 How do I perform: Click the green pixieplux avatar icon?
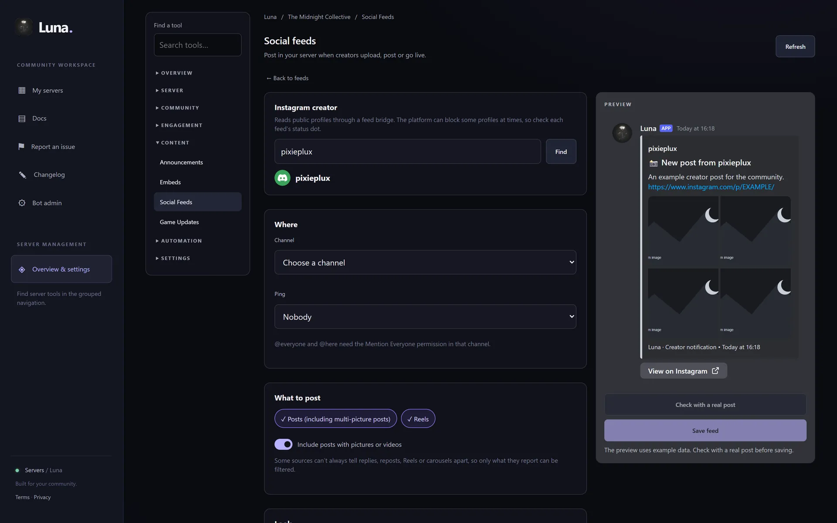(282, 178)
